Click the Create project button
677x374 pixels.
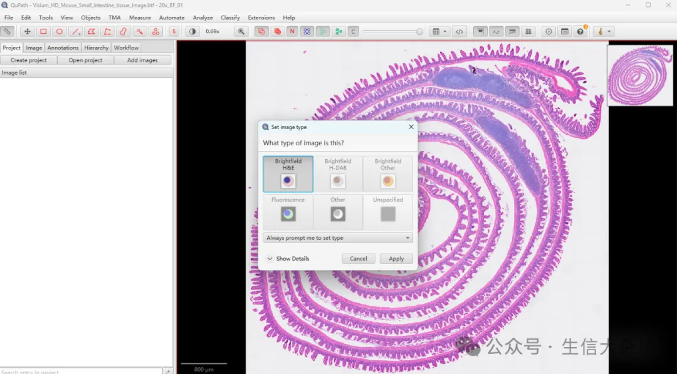(28, 60)
